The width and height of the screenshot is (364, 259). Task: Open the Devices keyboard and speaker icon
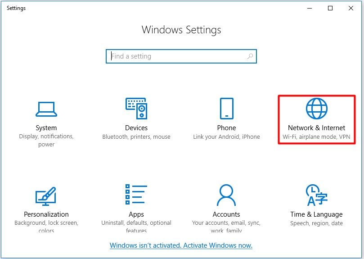136,109
